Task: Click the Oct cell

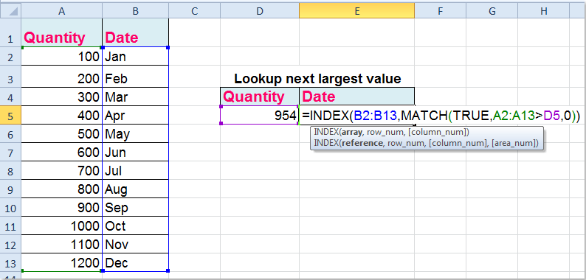Action: point(135,226)
